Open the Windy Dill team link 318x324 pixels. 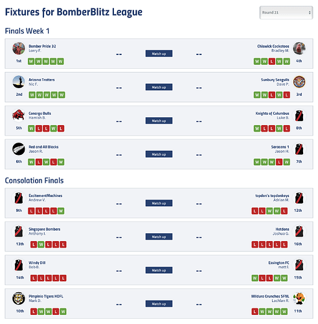point(37,262)
